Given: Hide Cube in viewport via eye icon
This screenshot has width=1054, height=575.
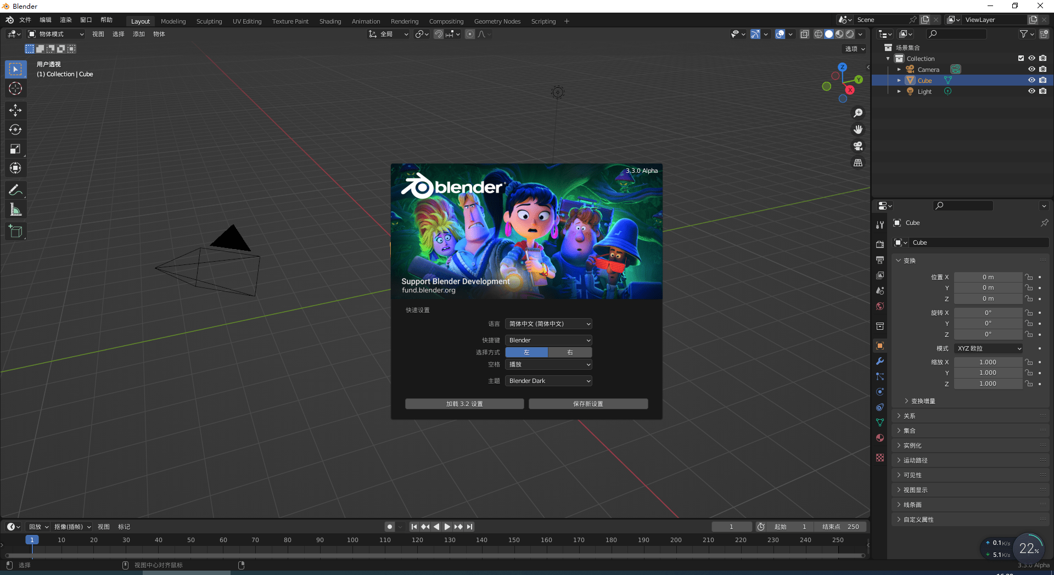Looking at the screenshot, I should tap(1031, 80).
